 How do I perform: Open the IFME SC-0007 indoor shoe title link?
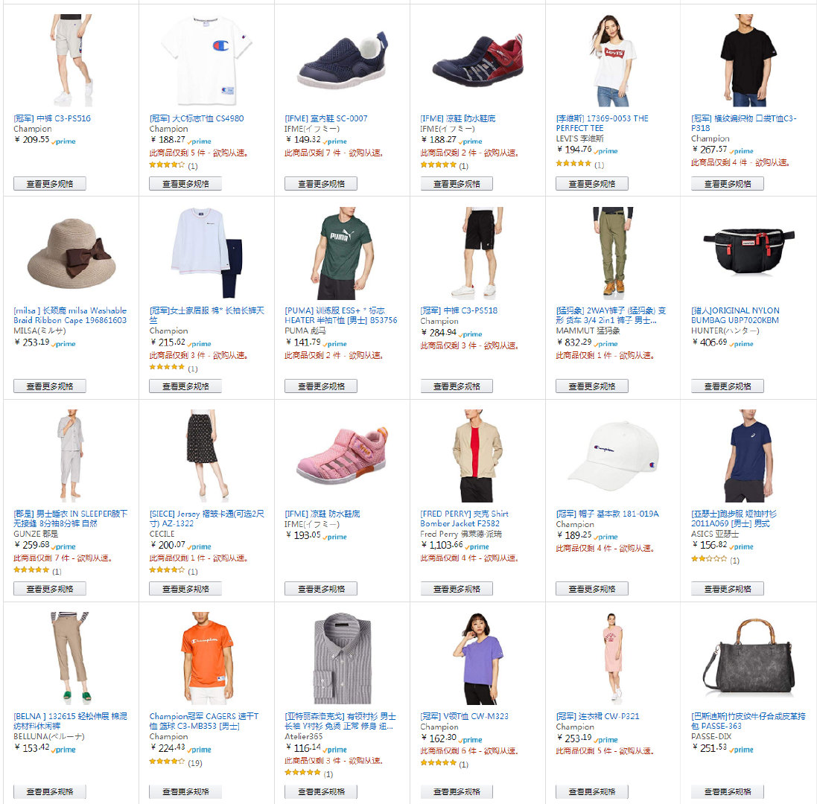pos(326,118)
